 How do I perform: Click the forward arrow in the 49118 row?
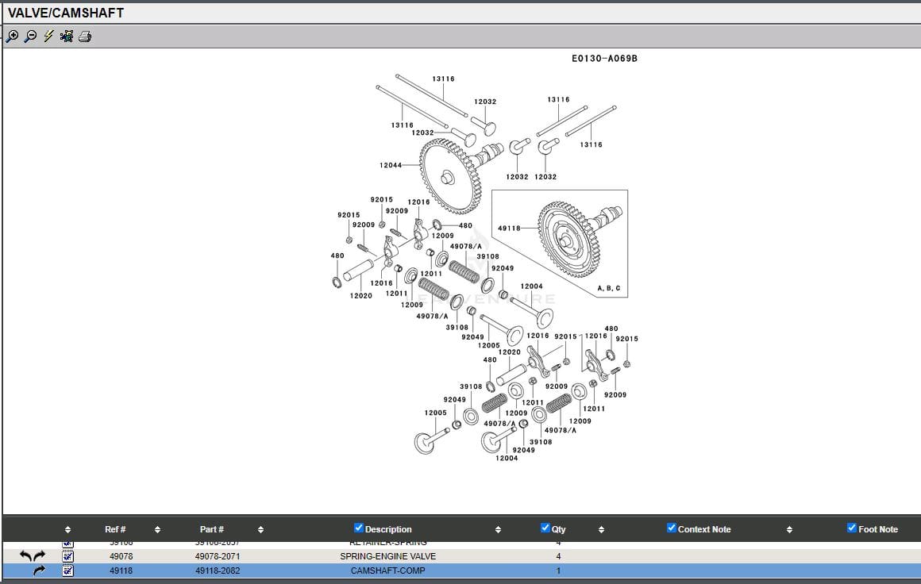39,571
